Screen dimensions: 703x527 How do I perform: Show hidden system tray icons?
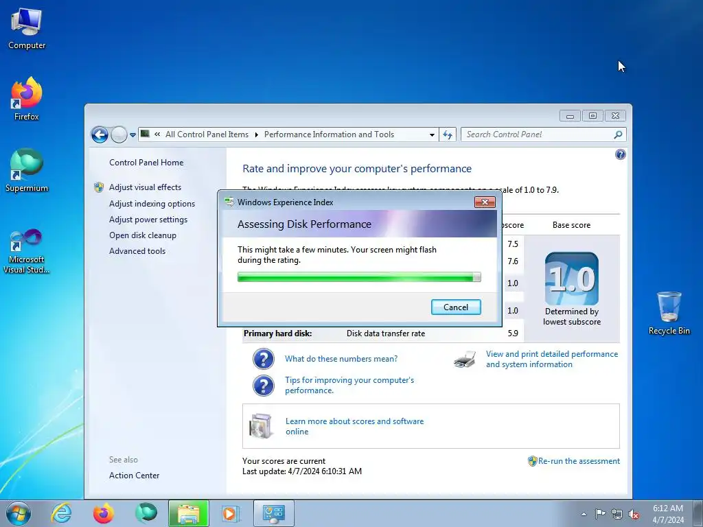584,514
